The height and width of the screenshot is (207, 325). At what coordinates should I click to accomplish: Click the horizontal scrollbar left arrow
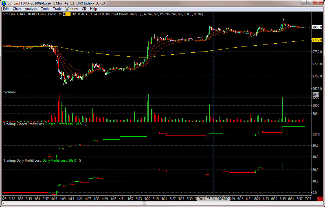(3, 203)
